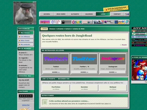Click the house icon in Sites d'amis
This screenshot has height=110, width=147.
45,102
